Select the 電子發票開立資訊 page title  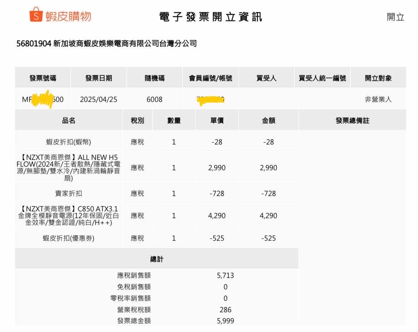tap(211, 17)
